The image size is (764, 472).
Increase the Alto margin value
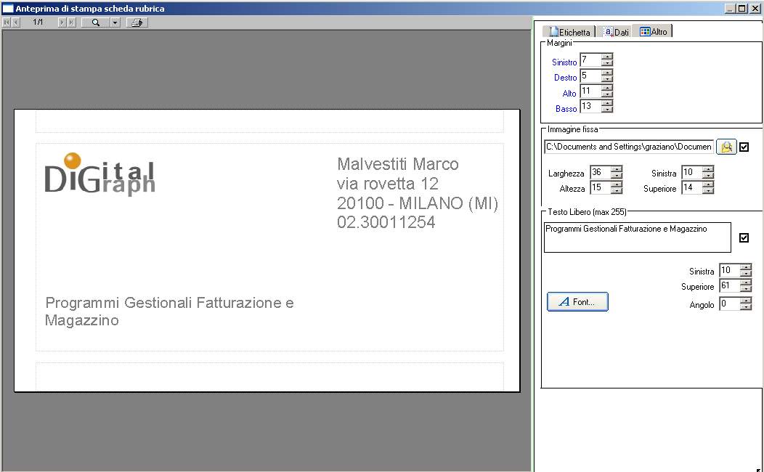[607, 88]
